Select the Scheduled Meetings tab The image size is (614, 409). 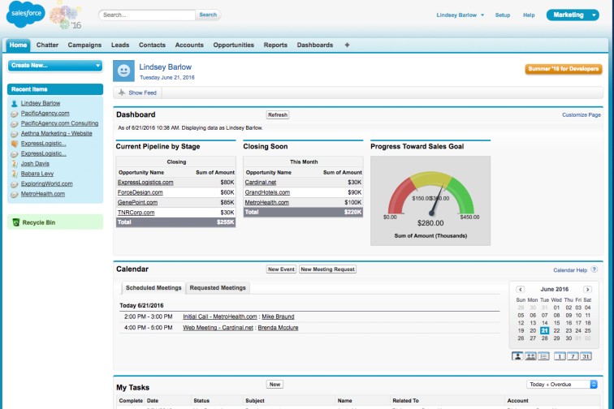[153, 287]
